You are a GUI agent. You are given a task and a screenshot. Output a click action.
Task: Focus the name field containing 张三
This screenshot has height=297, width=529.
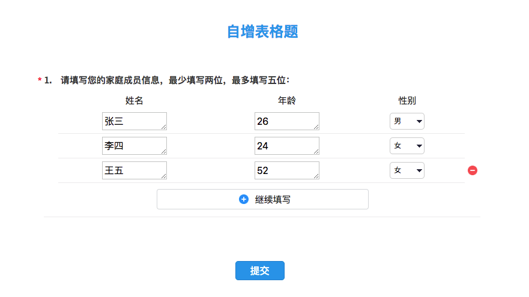point(135,121)
